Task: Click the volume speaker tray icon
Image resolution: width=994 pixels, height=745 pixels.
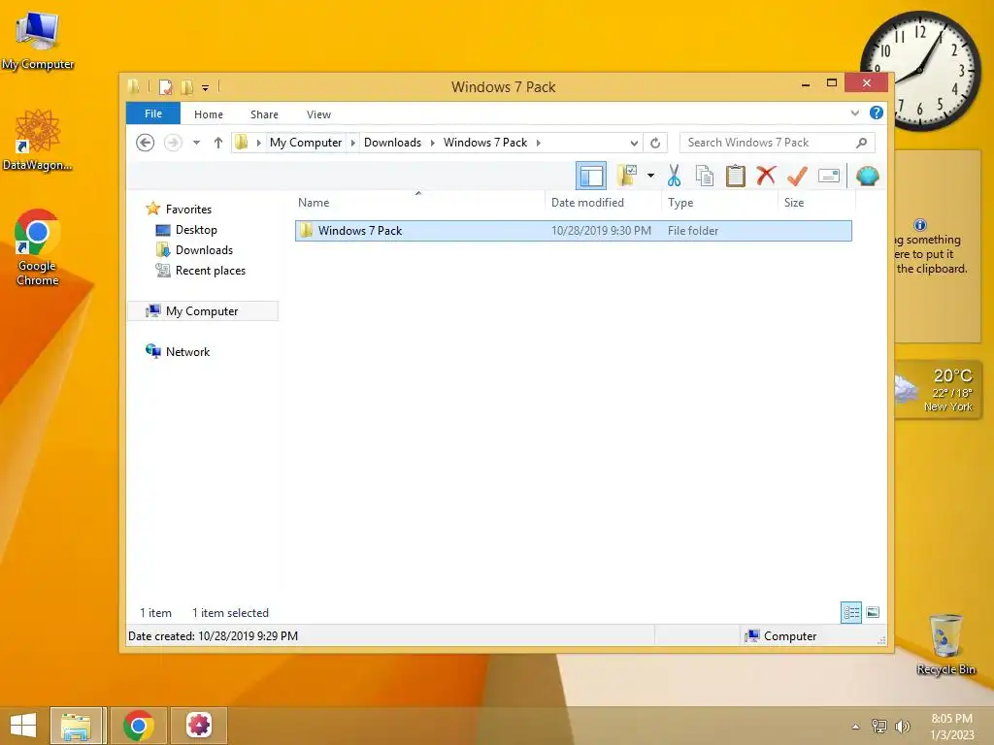Action: 902,727
